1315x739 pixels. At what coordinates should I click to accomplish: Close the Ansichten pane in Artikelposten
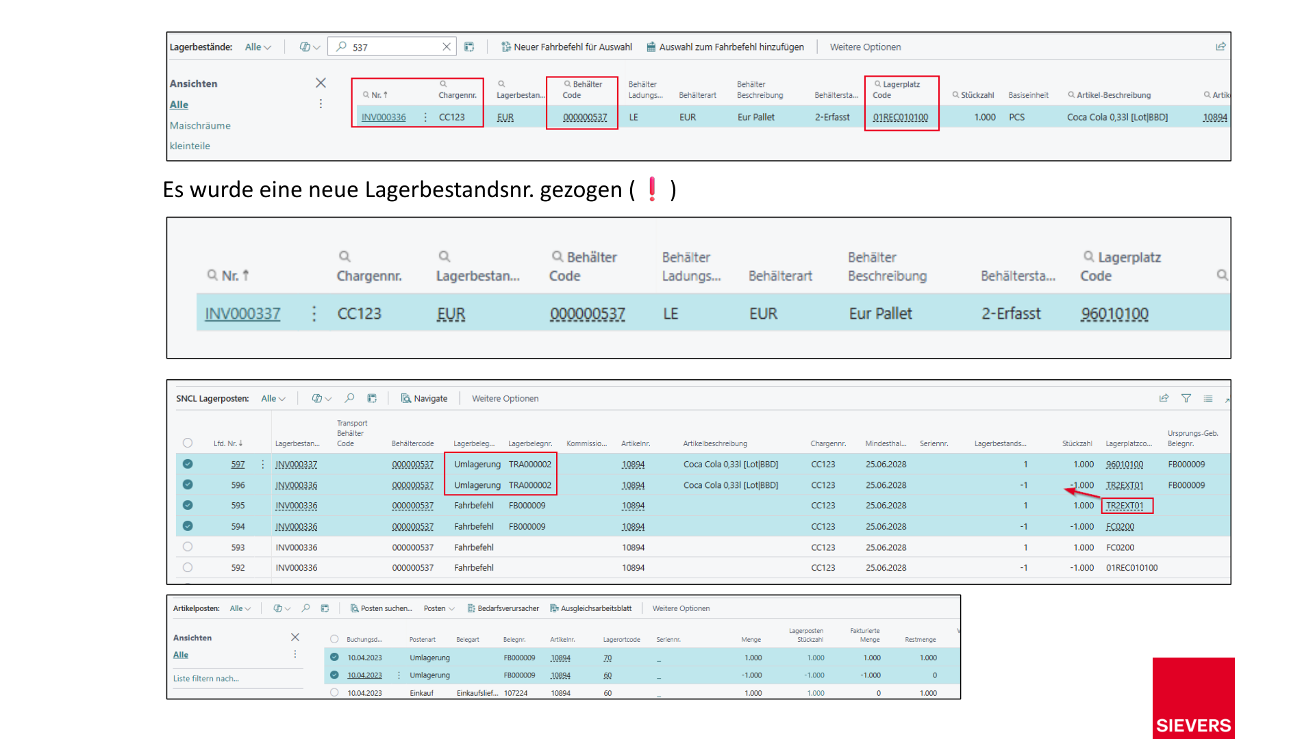pyautogui.click(x=295, y=637)
